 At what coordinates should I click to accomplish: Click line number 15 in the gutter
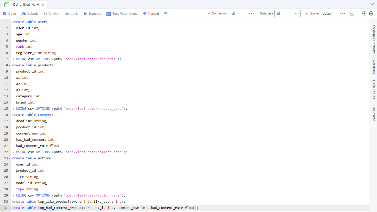6,109
